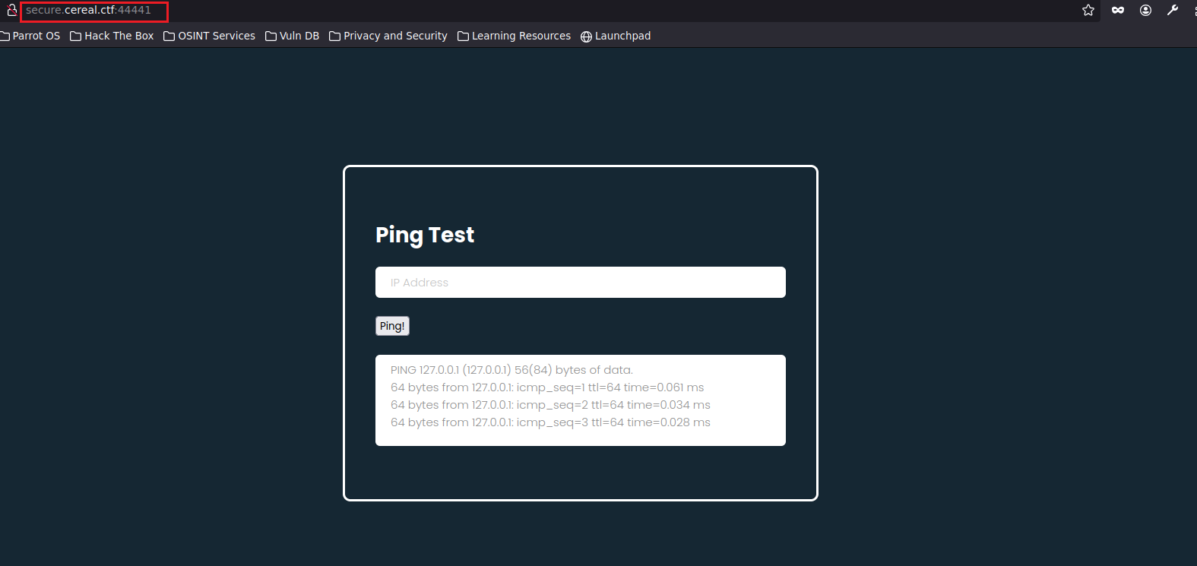This screenshot has width=1197, height=566.
Task: Click the bookmark star icon
Action: tap(1088, 10)
